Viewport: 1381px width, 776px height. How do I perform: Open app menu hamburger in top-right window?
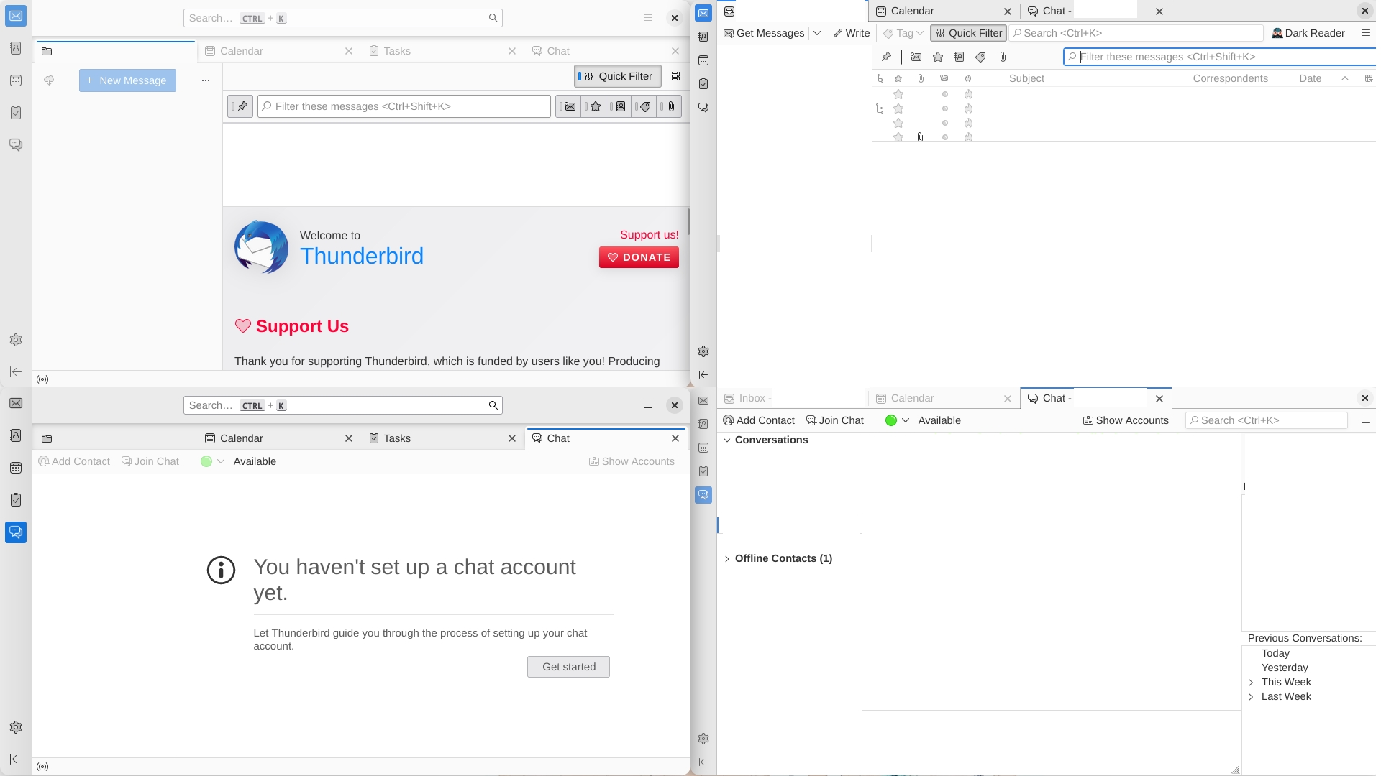[x=1365, y=33]
